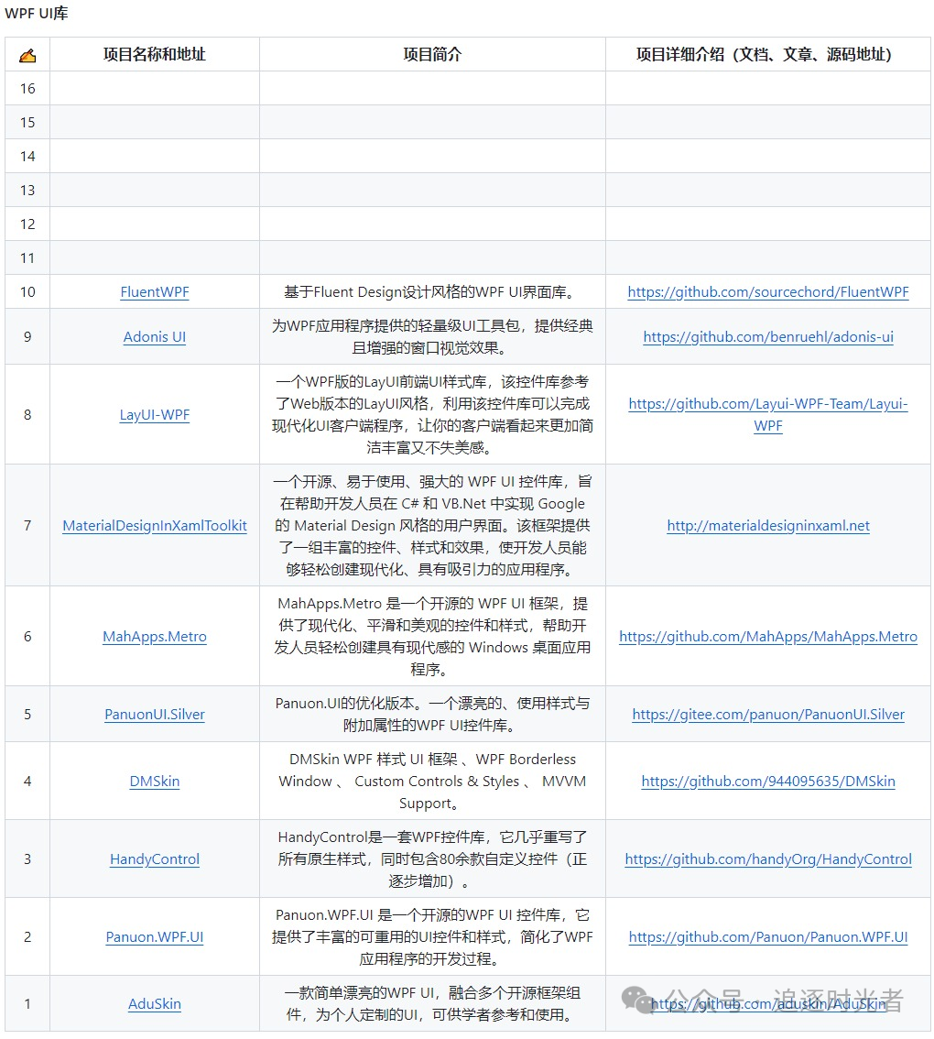Open the Panuon.WPF.UI project name link
Image resolution: width=934 pixels, height=1039 pixels.
click(155, 937)
